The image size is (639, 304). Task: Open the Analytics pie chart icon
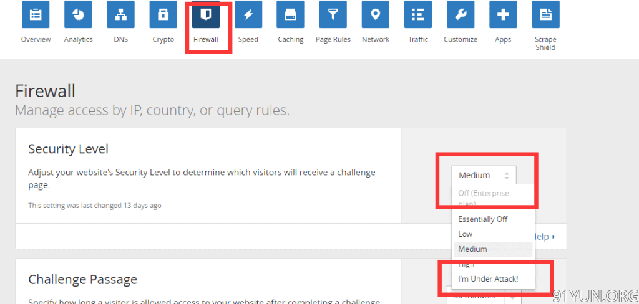click(x=78, y=14)
